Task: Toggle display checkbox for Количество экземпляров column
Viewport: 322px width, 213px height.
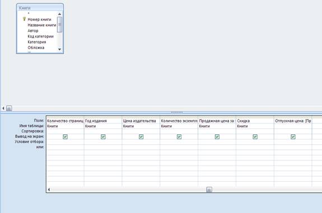Action: point(179,136)
